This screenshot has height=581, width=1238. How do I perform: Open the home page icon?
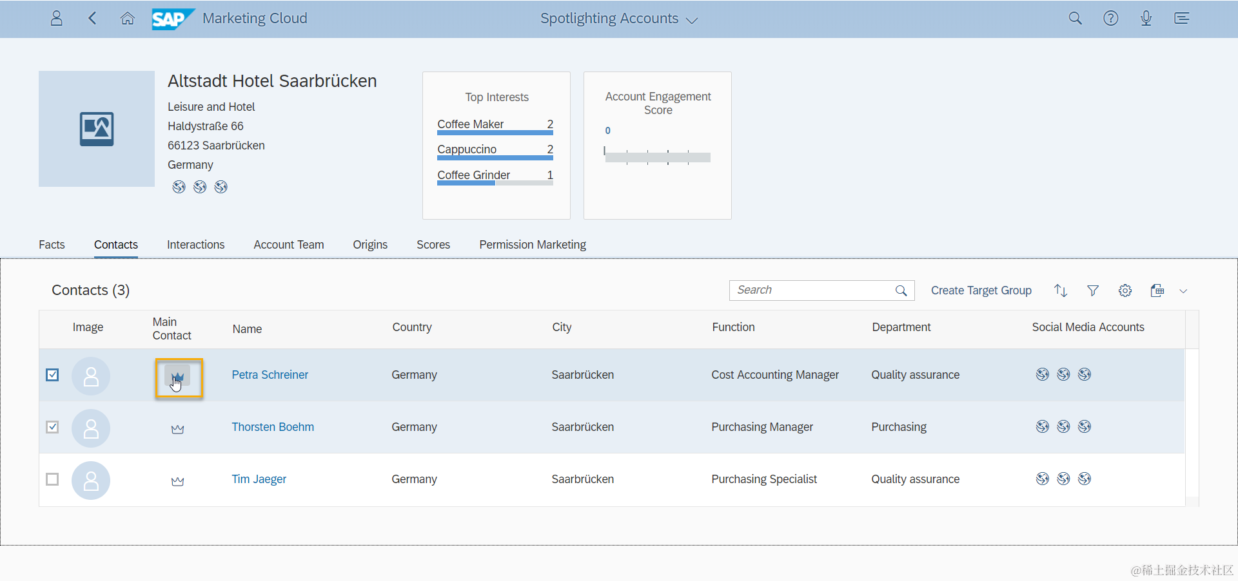(128, 18)
